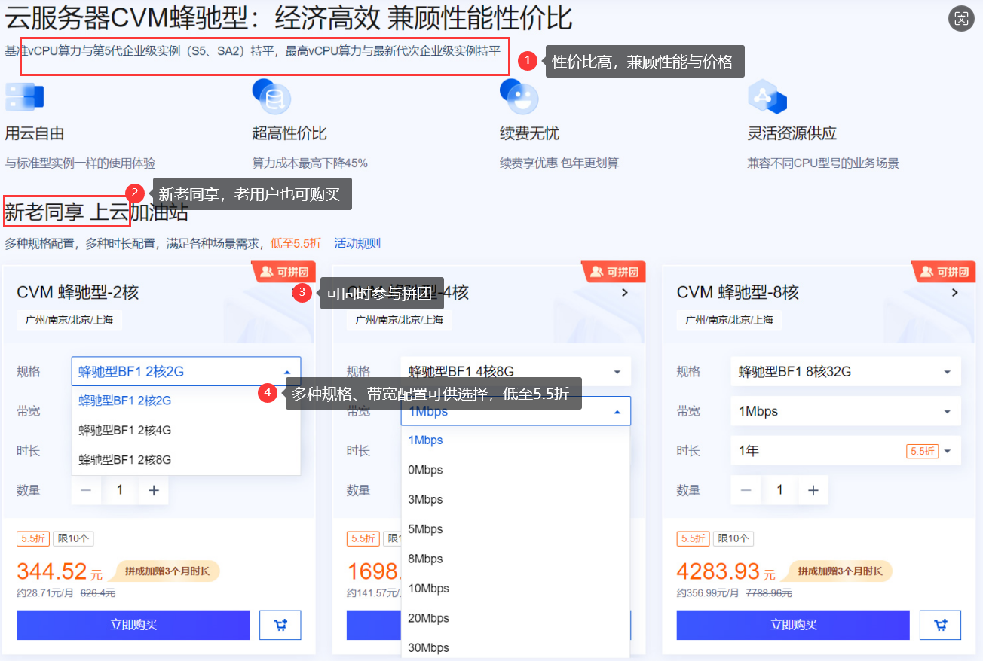Add the 2核 server to the shopping cart
Viewport: 983px width, 661px height.
280,625
